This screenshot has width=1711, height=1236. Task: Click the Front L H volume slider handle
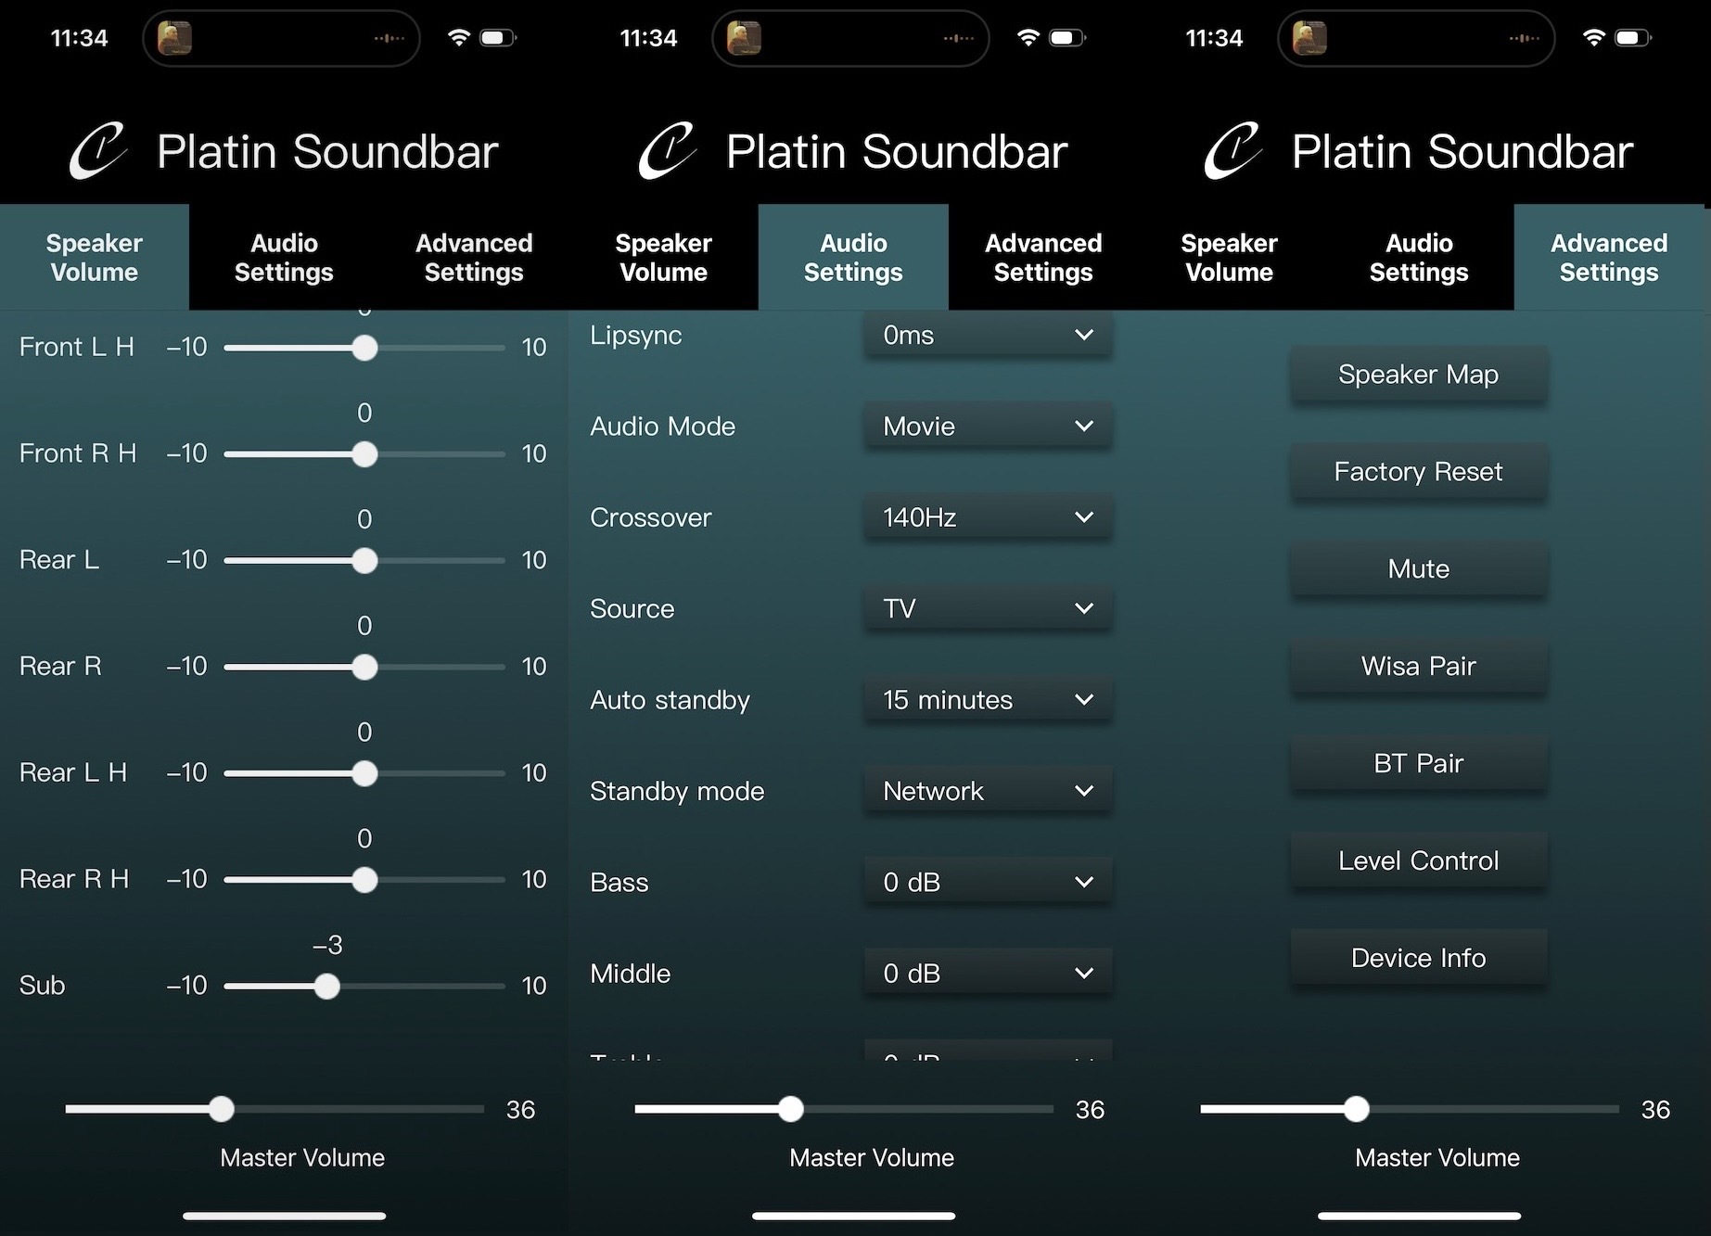coord(364,348)
